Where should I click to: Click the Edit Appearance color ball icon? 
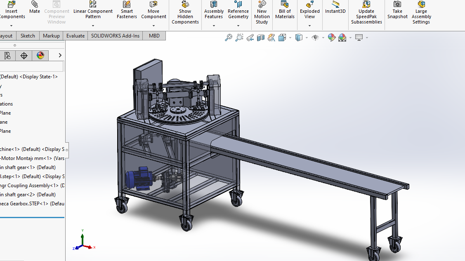coord(332,38)
